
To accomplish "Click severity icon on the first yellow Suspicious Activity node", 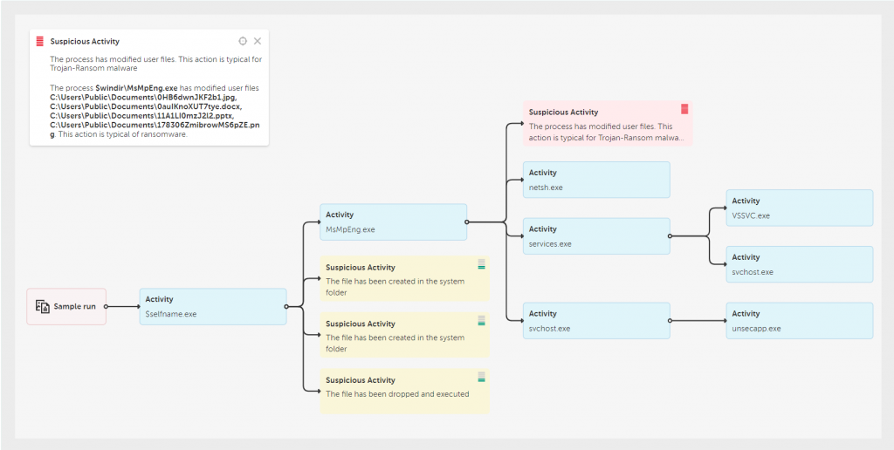I will [481, 264].
